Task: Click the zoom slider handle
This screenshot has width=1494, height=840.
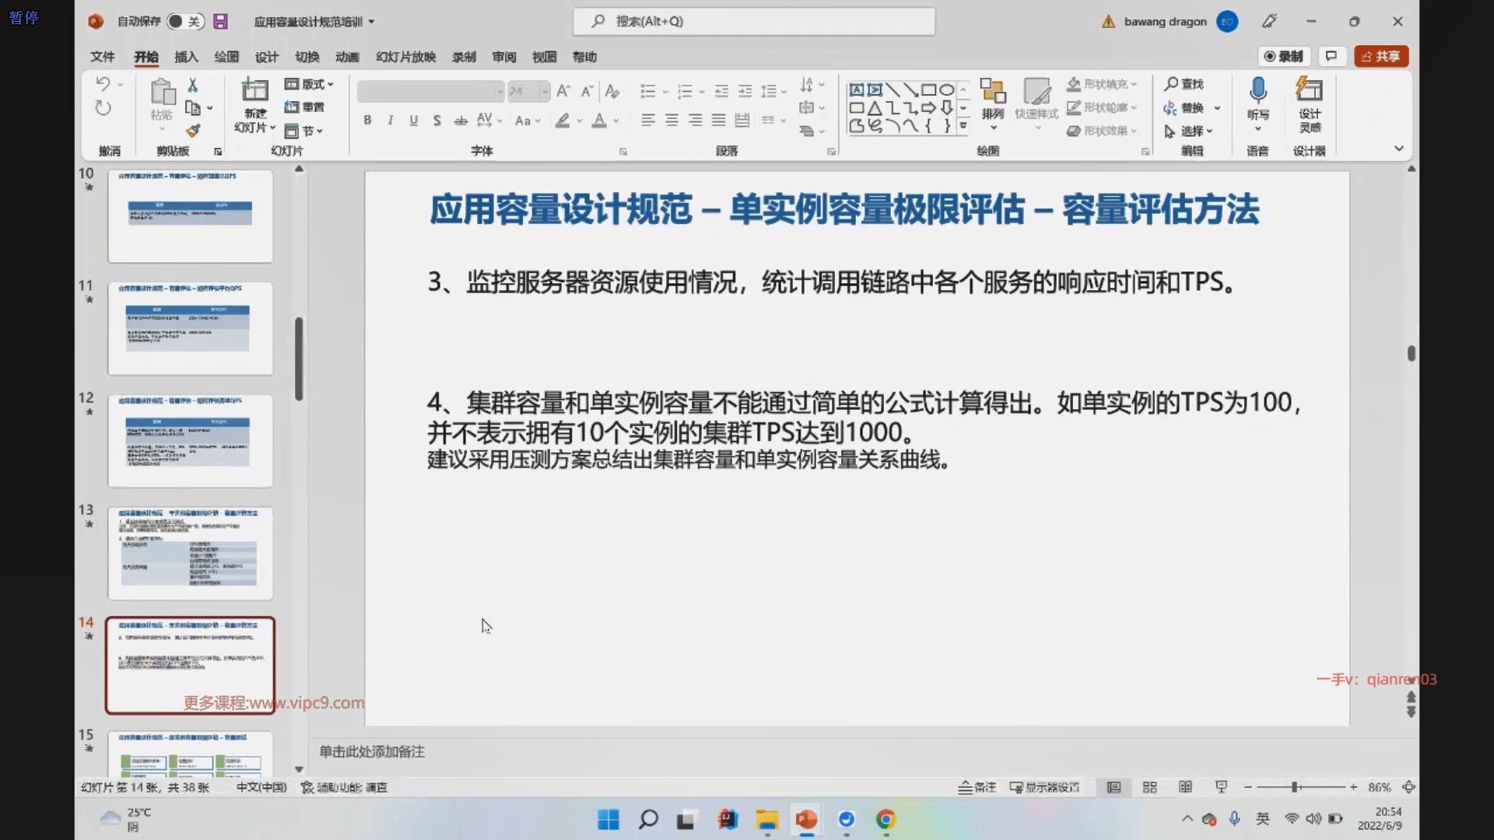Action: 1296,787
